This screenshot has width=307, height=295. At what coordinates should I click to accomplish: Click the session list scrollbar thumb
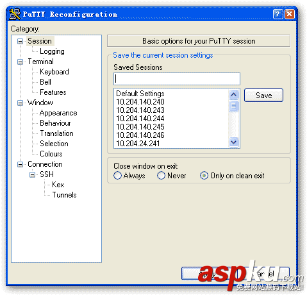(x=234, y=106)
